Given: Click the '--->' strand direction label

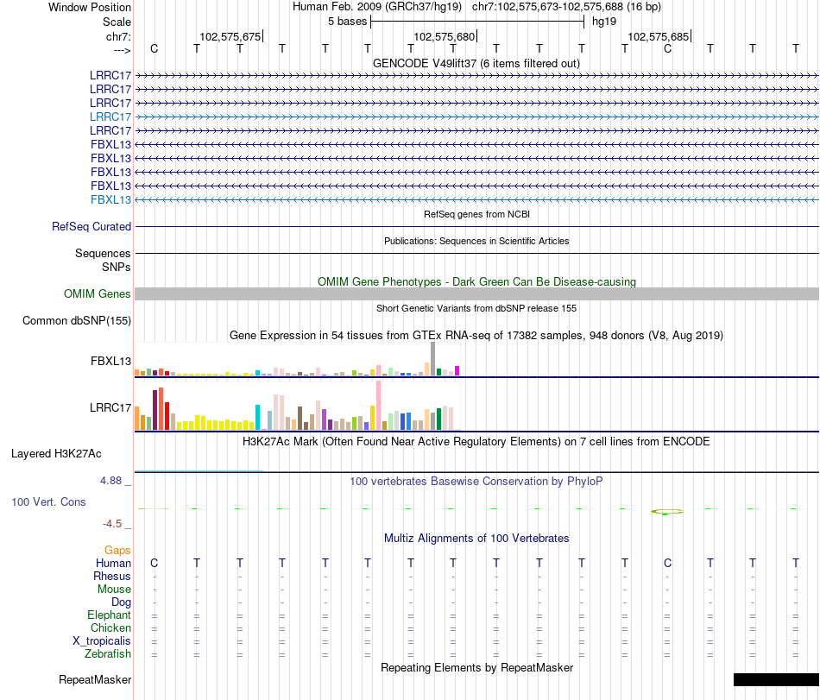Looking at the screenshot, I should (x=122, y=50).
